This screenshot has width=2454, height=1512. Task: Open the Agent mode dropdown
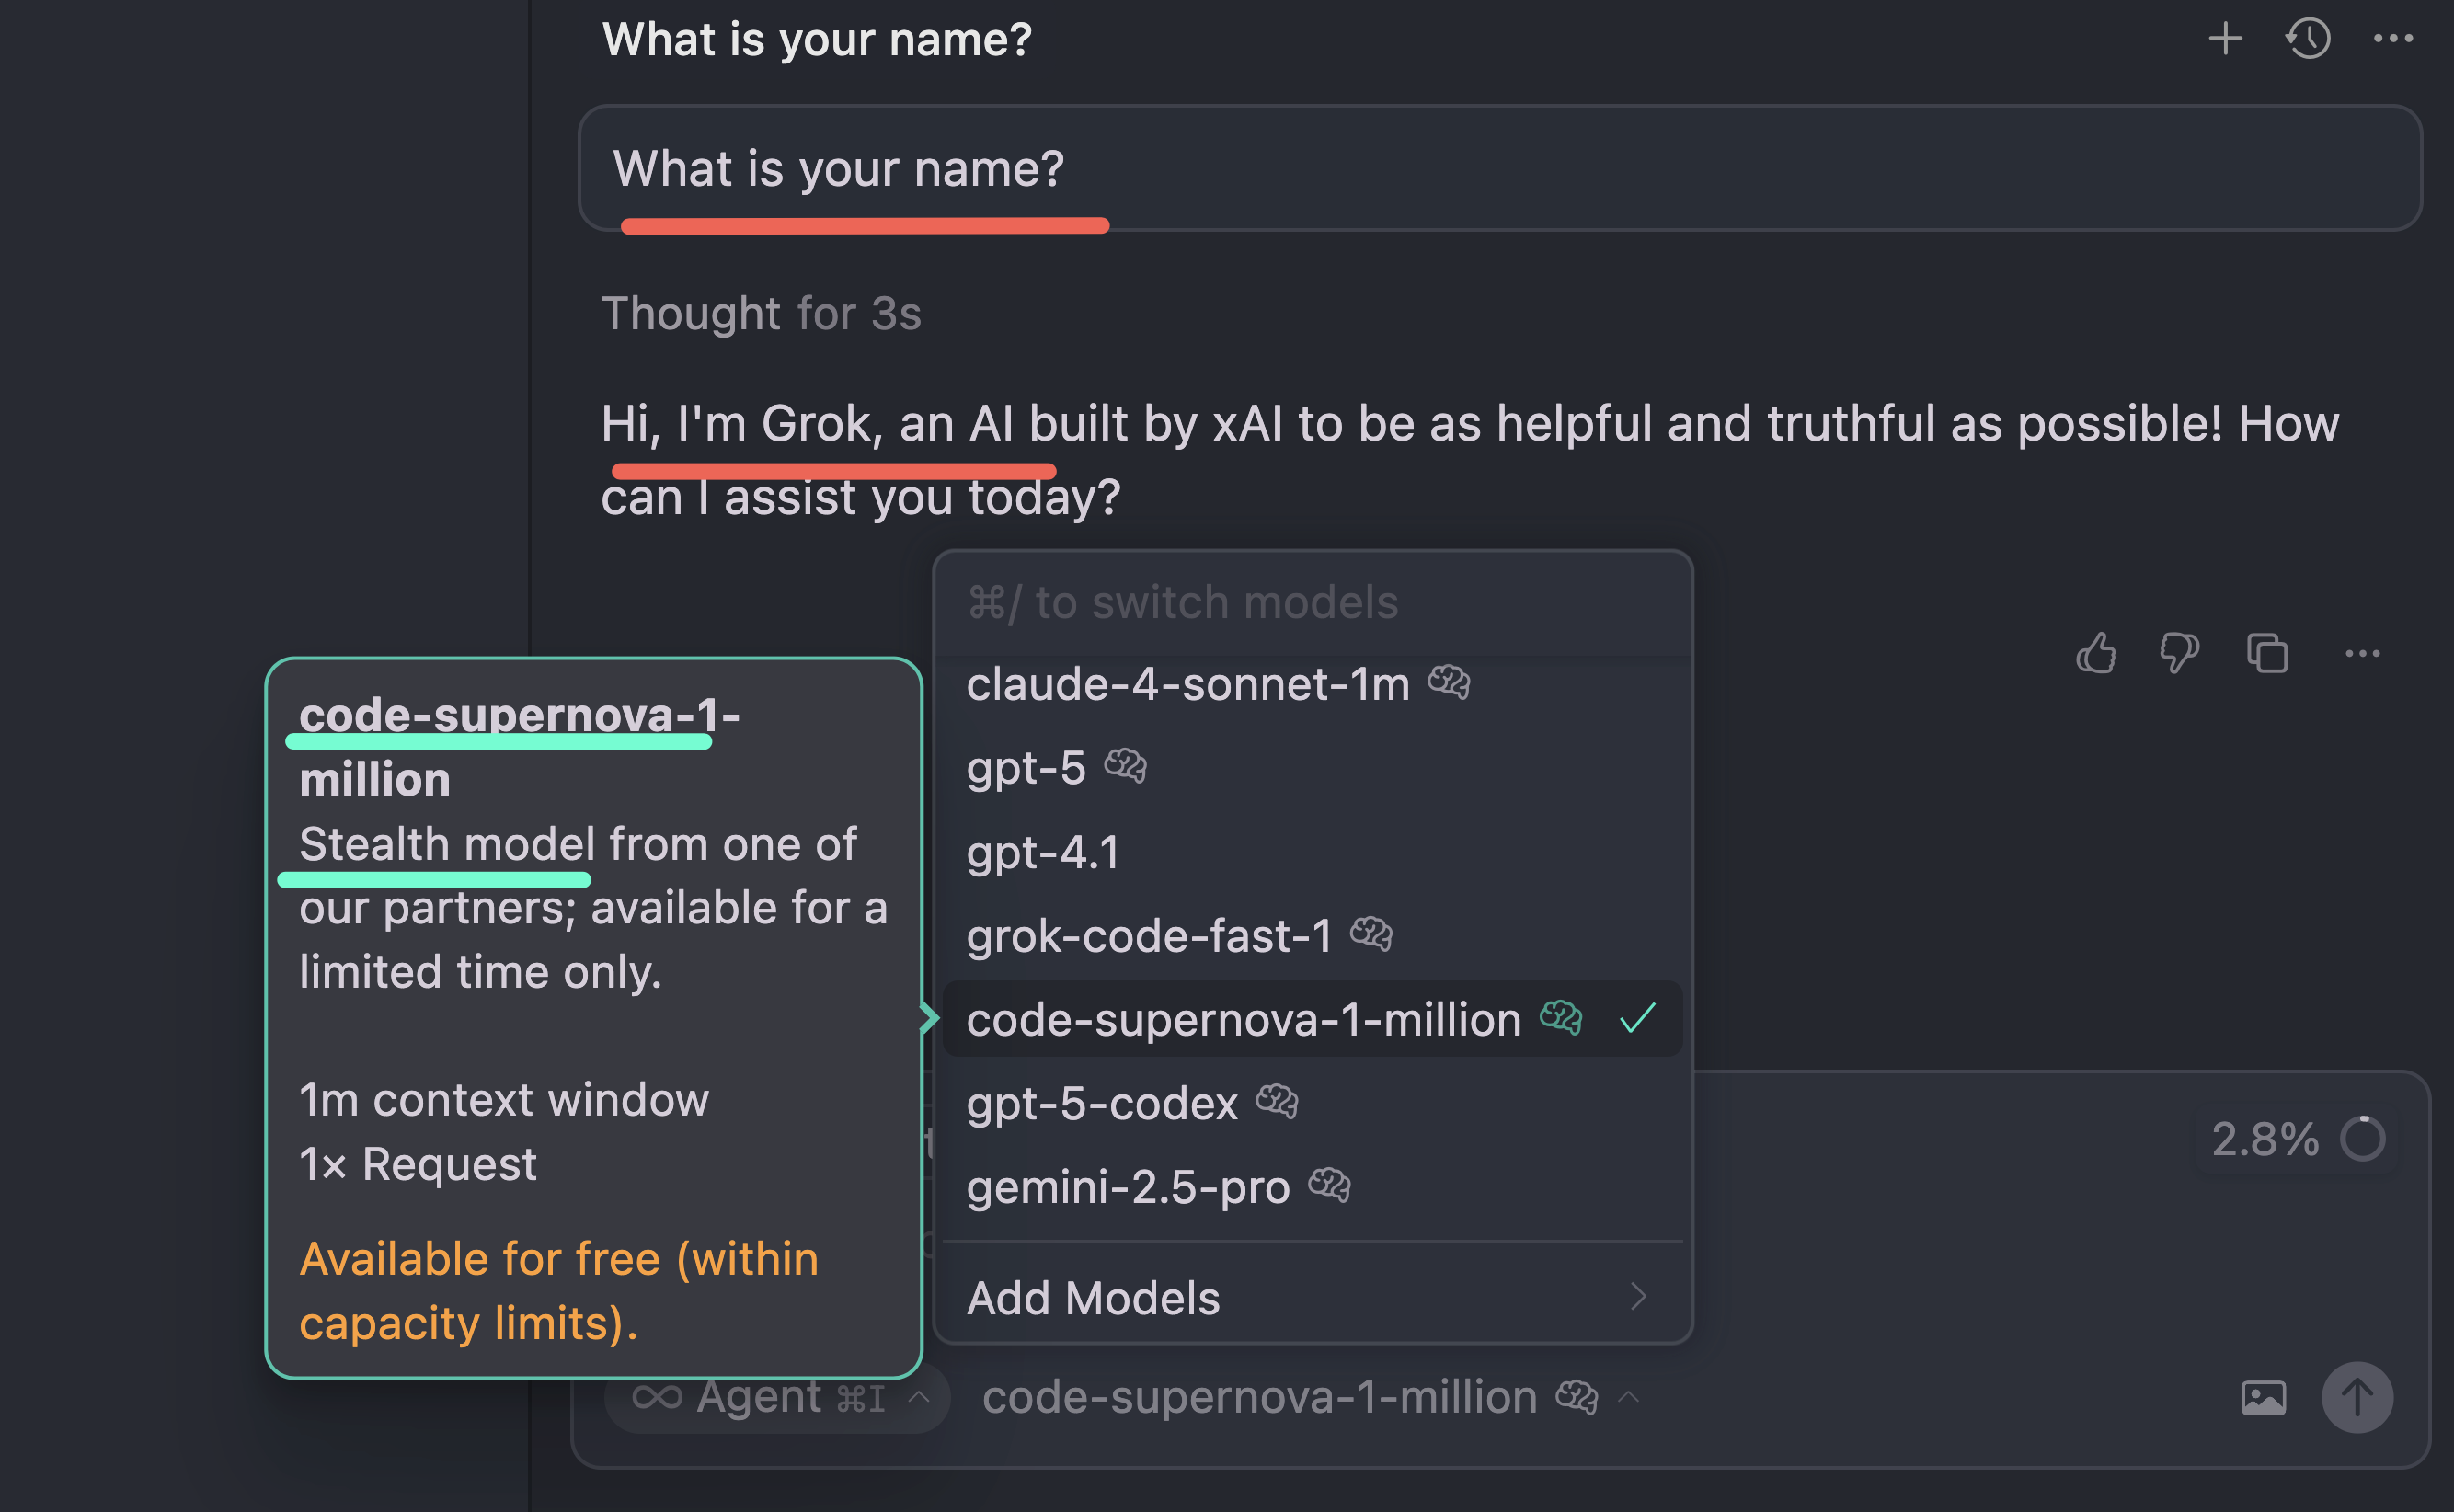[778, 1397]
